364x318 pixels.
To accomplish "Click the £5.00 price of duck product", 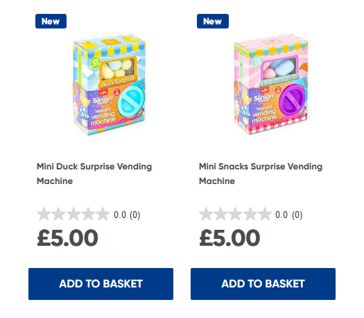I will 67,237.
